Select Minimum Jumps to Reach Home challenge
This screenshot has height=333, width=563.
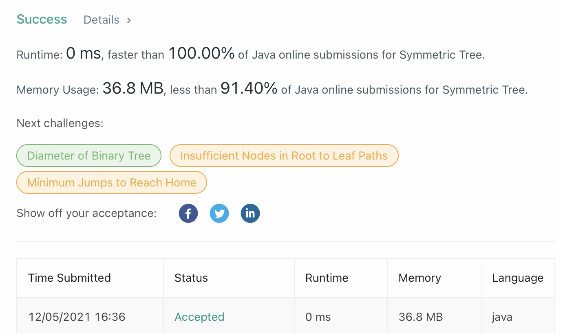pyautogui.click(x=112, y=182)
